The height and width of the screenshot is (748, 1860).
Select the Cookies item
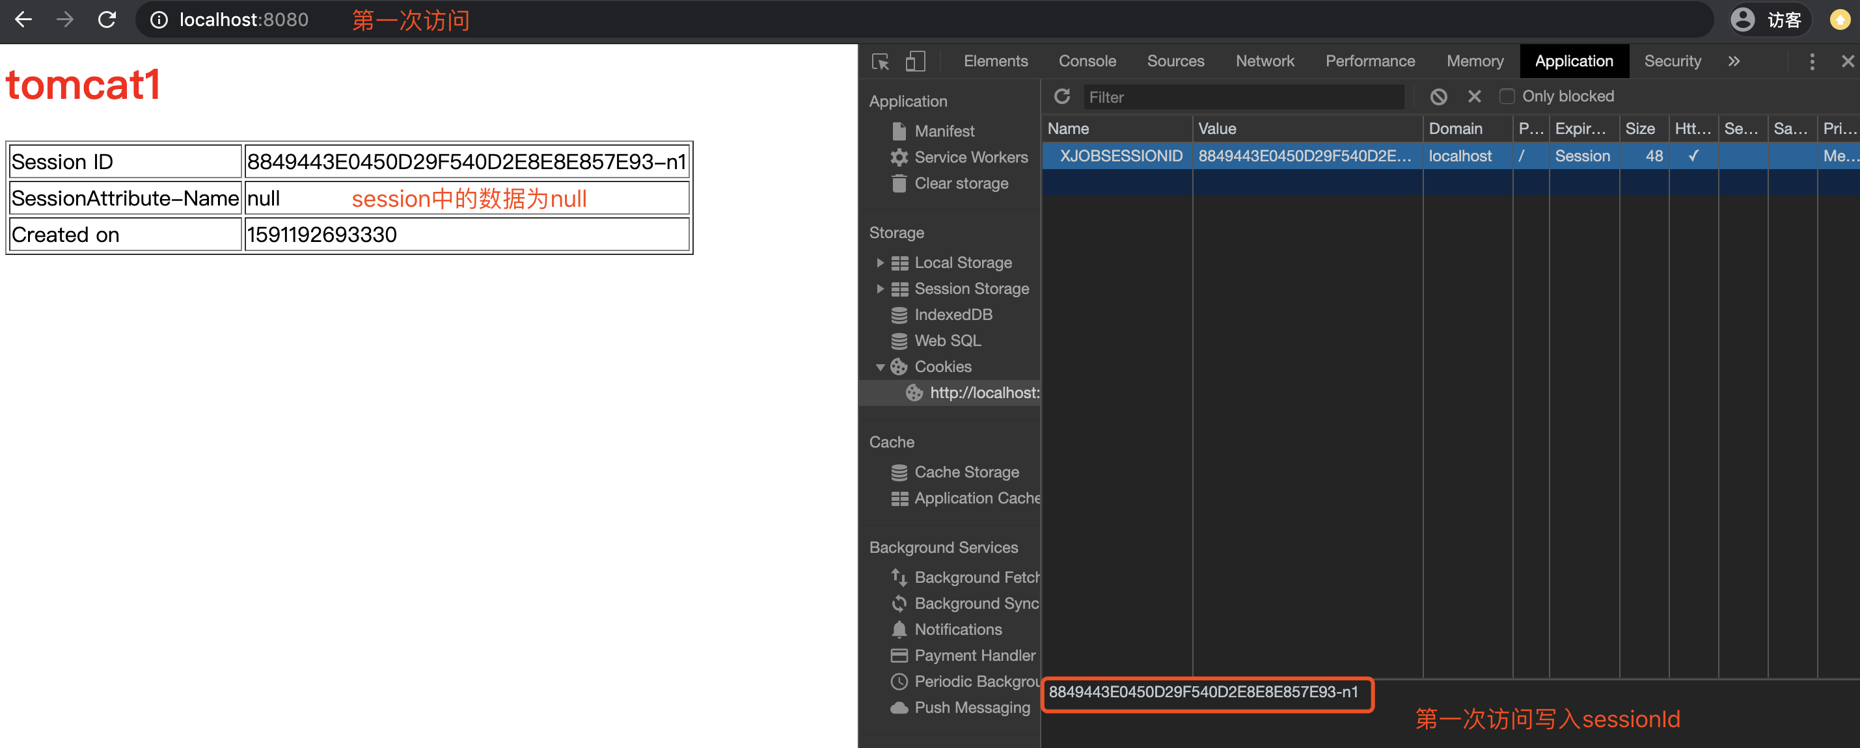coord(942,366)
